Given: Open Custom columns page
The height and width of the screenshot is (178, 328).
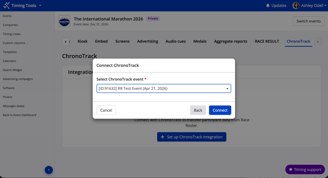Looking at the screenshot, I should 14,43.
